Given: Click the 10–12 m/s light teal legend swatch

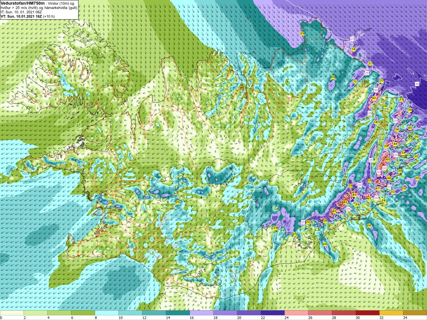Looking at the screenshot, I should (x=130, y=313).
